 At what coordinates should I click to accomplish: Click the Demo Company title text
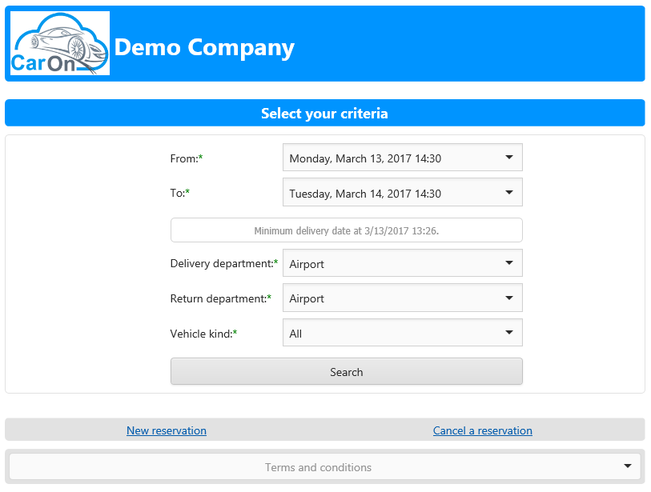coord(204,48)
